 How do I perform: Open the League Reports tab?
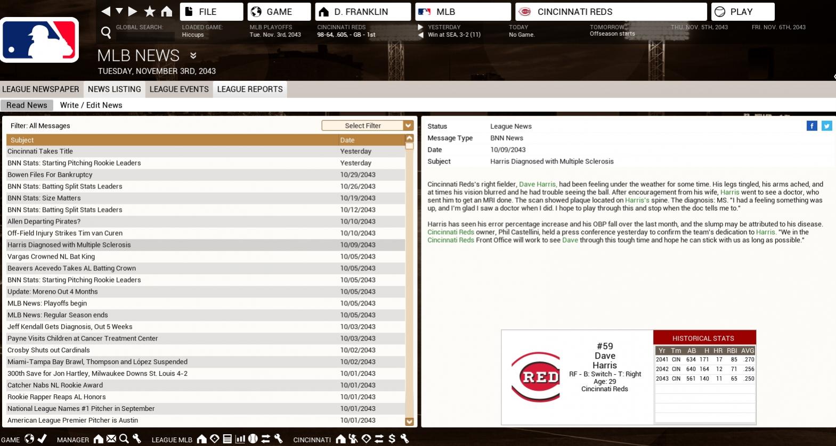[x=250, y=89]
